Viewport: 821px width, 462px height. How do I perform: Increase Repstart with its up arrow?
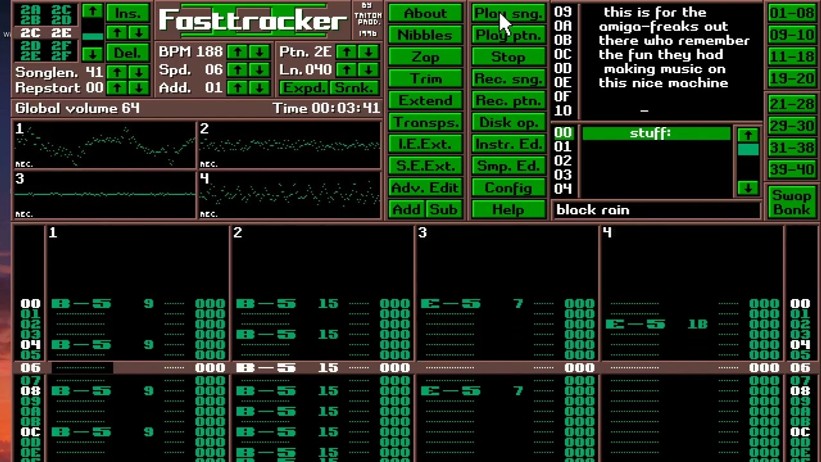coord(117,87)
